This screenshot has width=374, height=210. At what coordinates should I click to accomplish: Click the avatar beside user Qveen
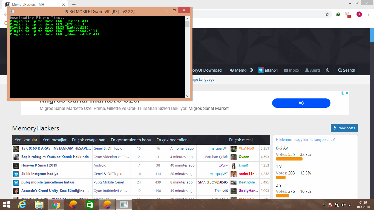coord(233,157)
